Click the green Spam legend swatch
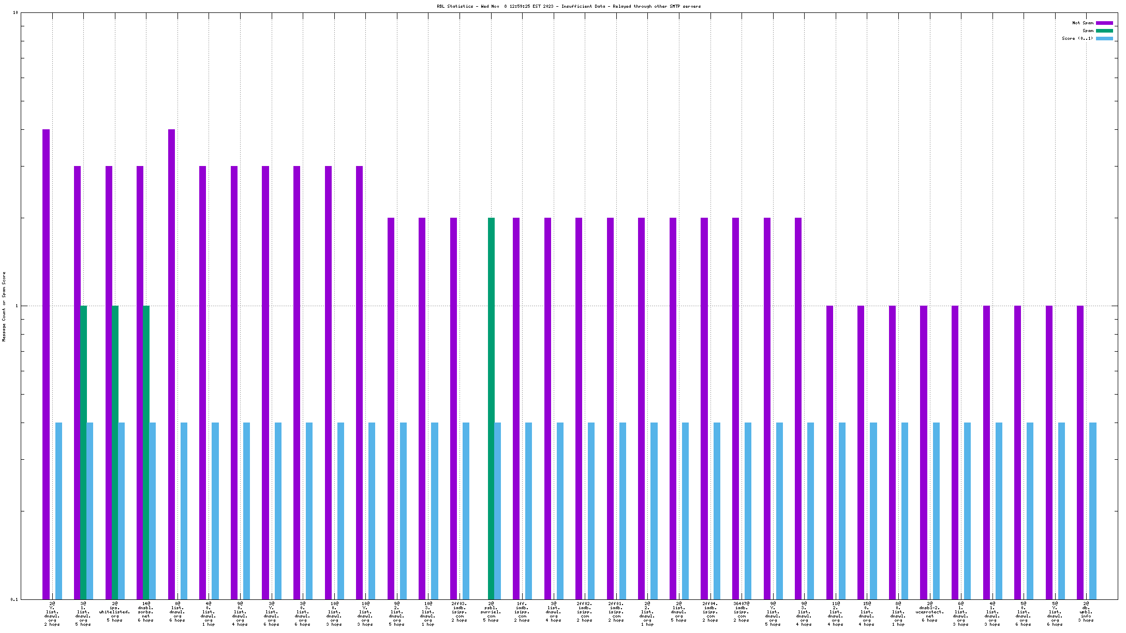Viewport: 1126px width, 633px height. pos(1104,31)
